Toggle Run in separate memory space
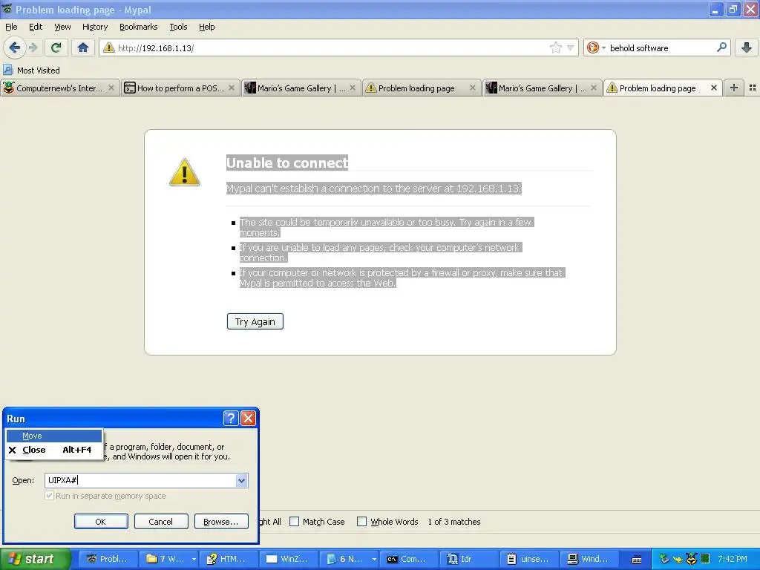 click(x=50, y=496)
